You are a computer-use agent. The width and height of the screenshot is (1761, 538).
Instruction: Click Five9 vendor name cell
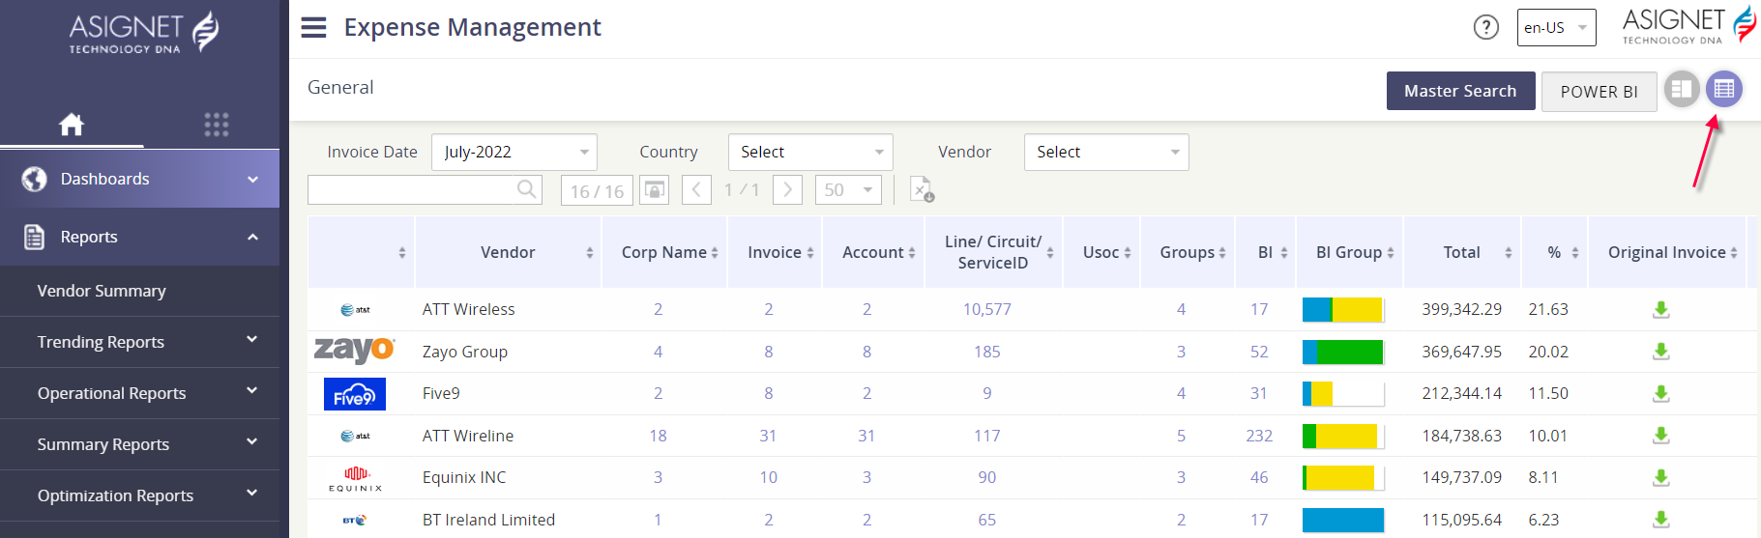441,393
